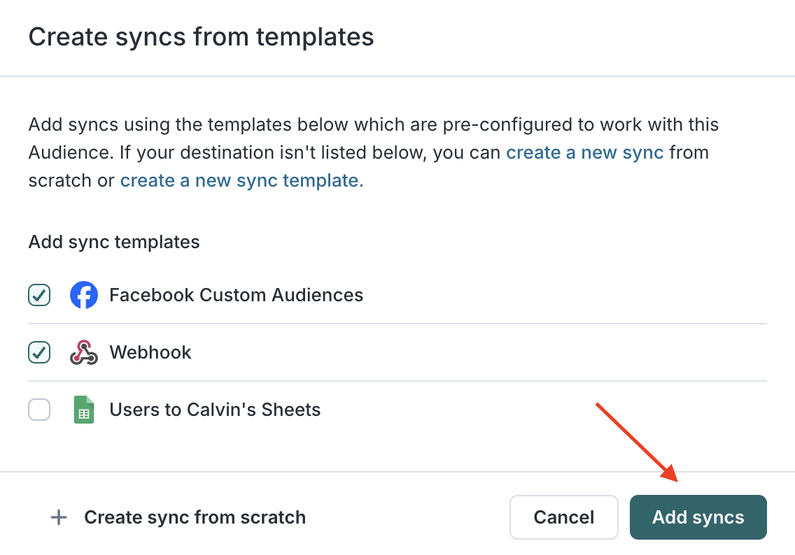Check Users to Calvin's Sheets checkbox
The height and width of the screenshot is (555, 795).
point(39,410)
